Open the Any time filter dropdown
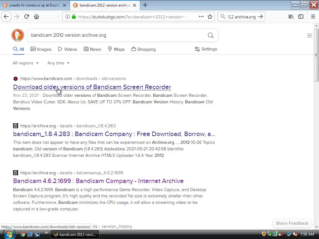The image size is (319, 239). coord(58,63)
